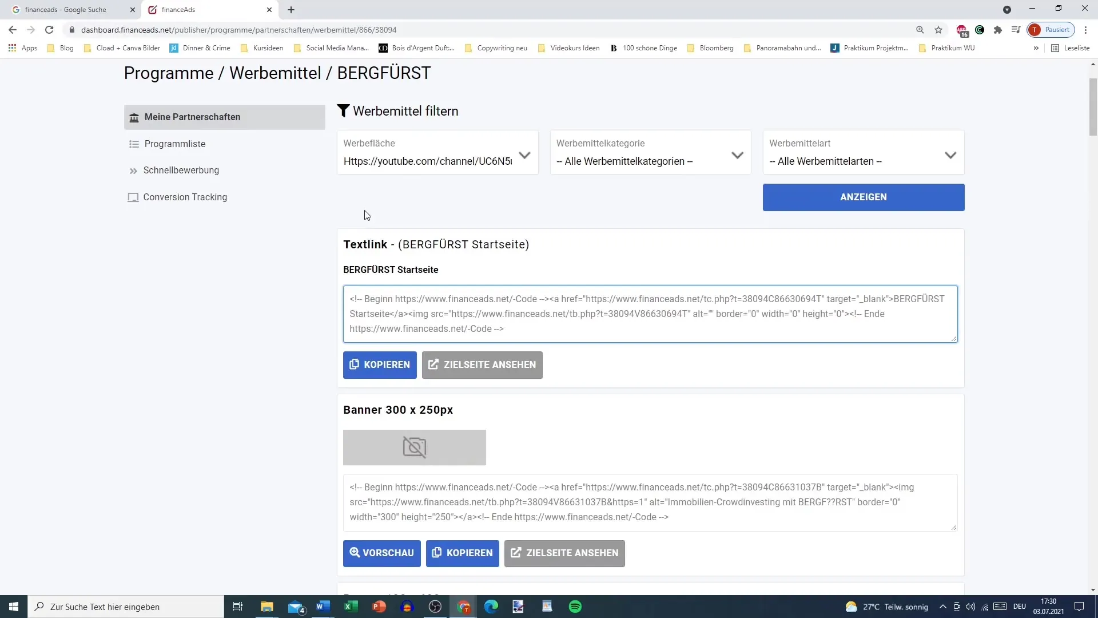Open the volume control in tray
The image size is (1098, 618).
coord(970,607)
